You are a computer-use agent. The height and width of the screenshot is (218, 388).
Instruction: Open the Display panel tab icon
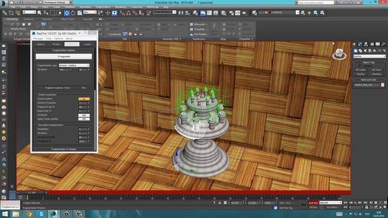[x=378, y=44]
